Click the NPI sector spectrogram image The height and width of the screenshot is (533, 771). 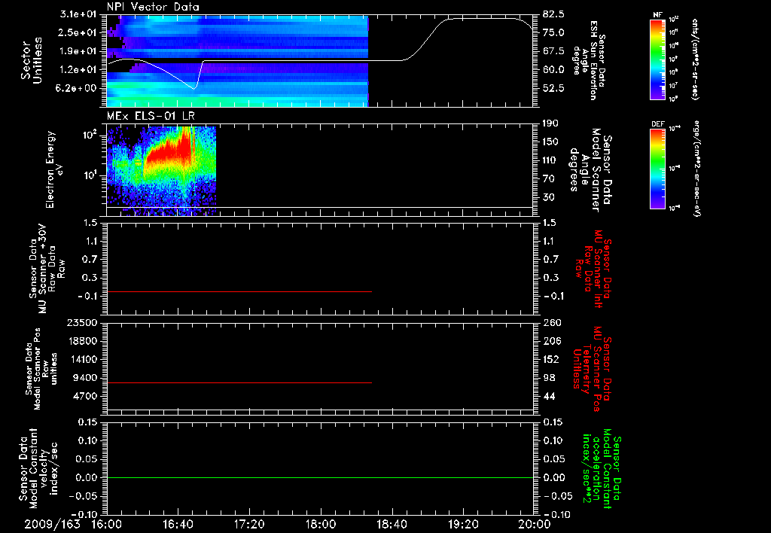coord(238,60)
